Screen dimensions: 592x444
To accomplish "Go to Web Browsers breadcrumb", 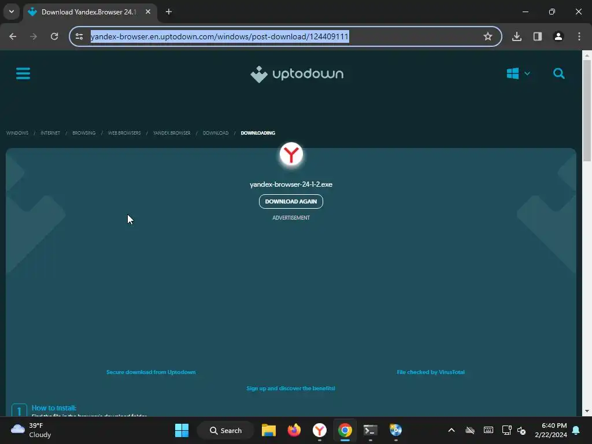I will point(124,133).
